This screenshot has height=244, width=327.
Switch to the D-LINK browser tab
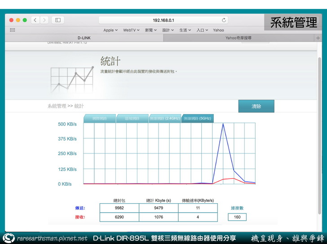(x=84, y=38)
